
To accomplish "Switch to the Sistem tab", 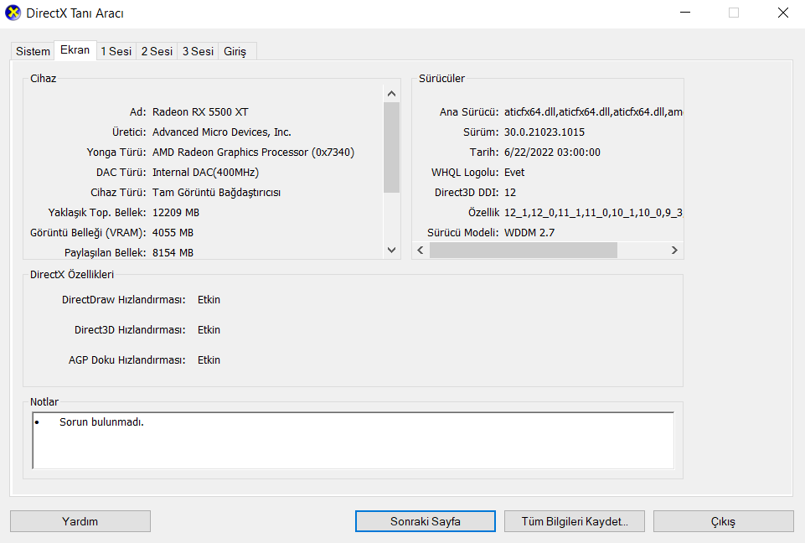I will 33,51.
